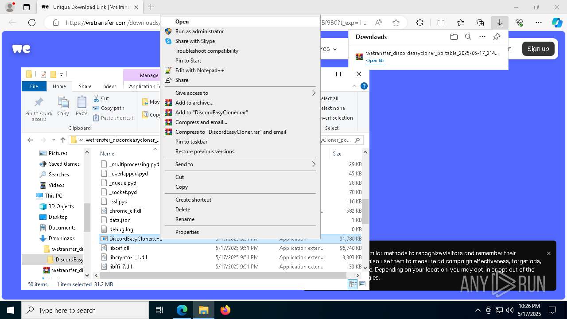Open Firefox from the taskbar
Image resolution: width=567 pixels, height=319 pixels.
(x=225, y=310)
